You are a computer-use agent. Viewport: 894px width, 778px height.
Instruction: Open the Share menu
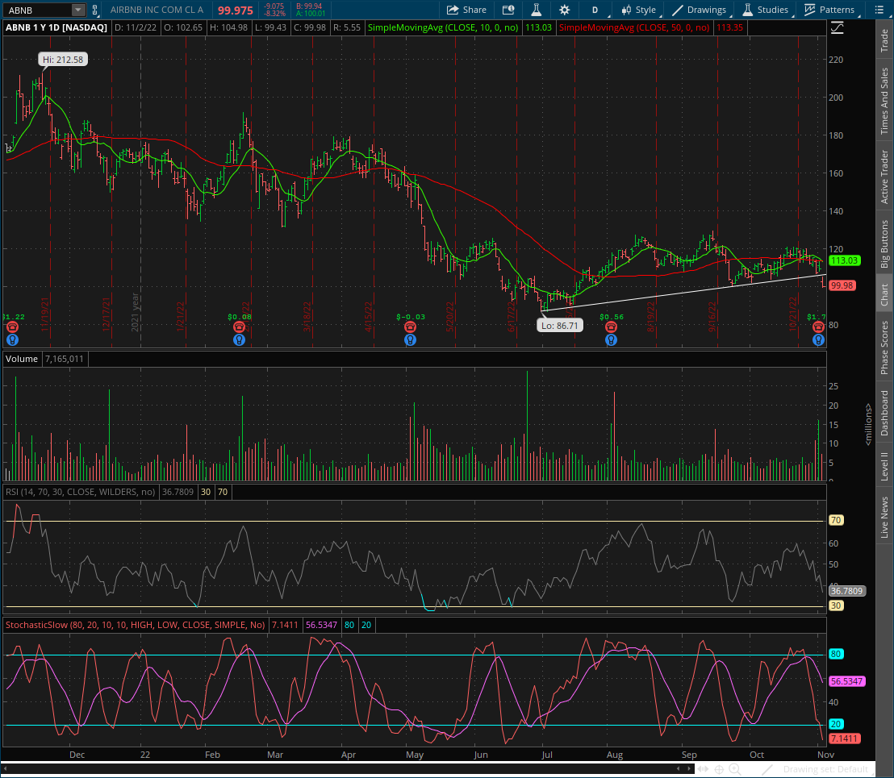coord(466,10)
